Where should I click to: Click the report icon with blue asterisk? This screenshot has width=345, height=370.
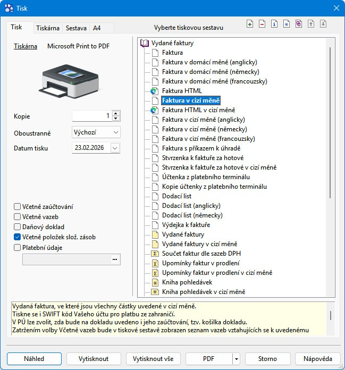point(287,24)
